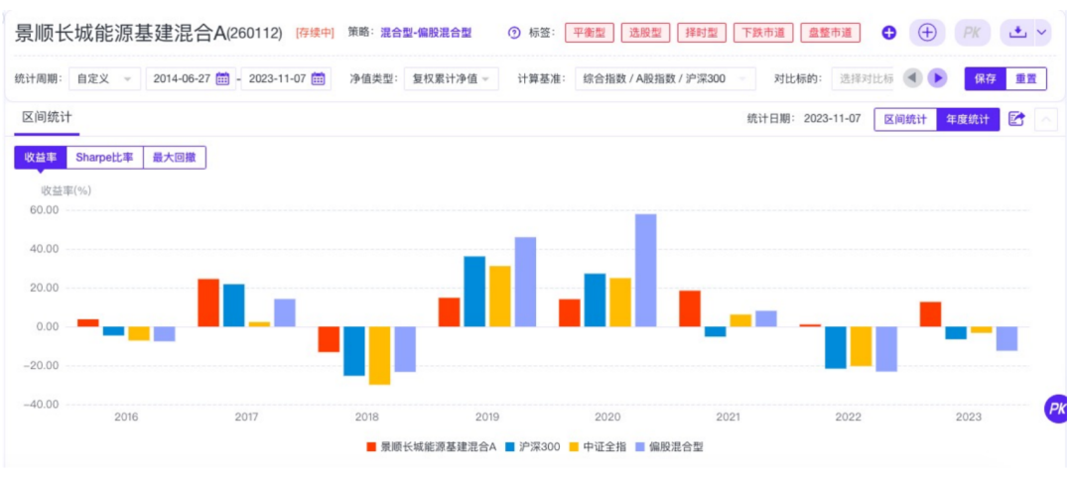Click the floating PK circle button
1072x484 pixels.
click(x=1057, y=409)
